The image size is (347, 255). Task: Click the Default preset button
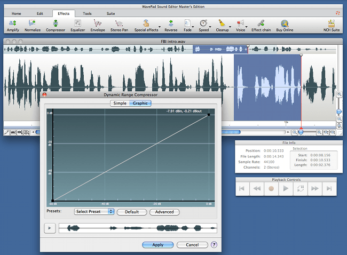(132, 212)
